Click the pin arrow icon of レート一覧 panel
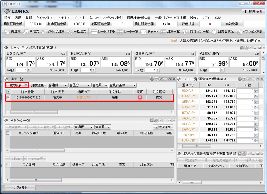267x194 pixels. pyautogui.click(x=249, y=79)
